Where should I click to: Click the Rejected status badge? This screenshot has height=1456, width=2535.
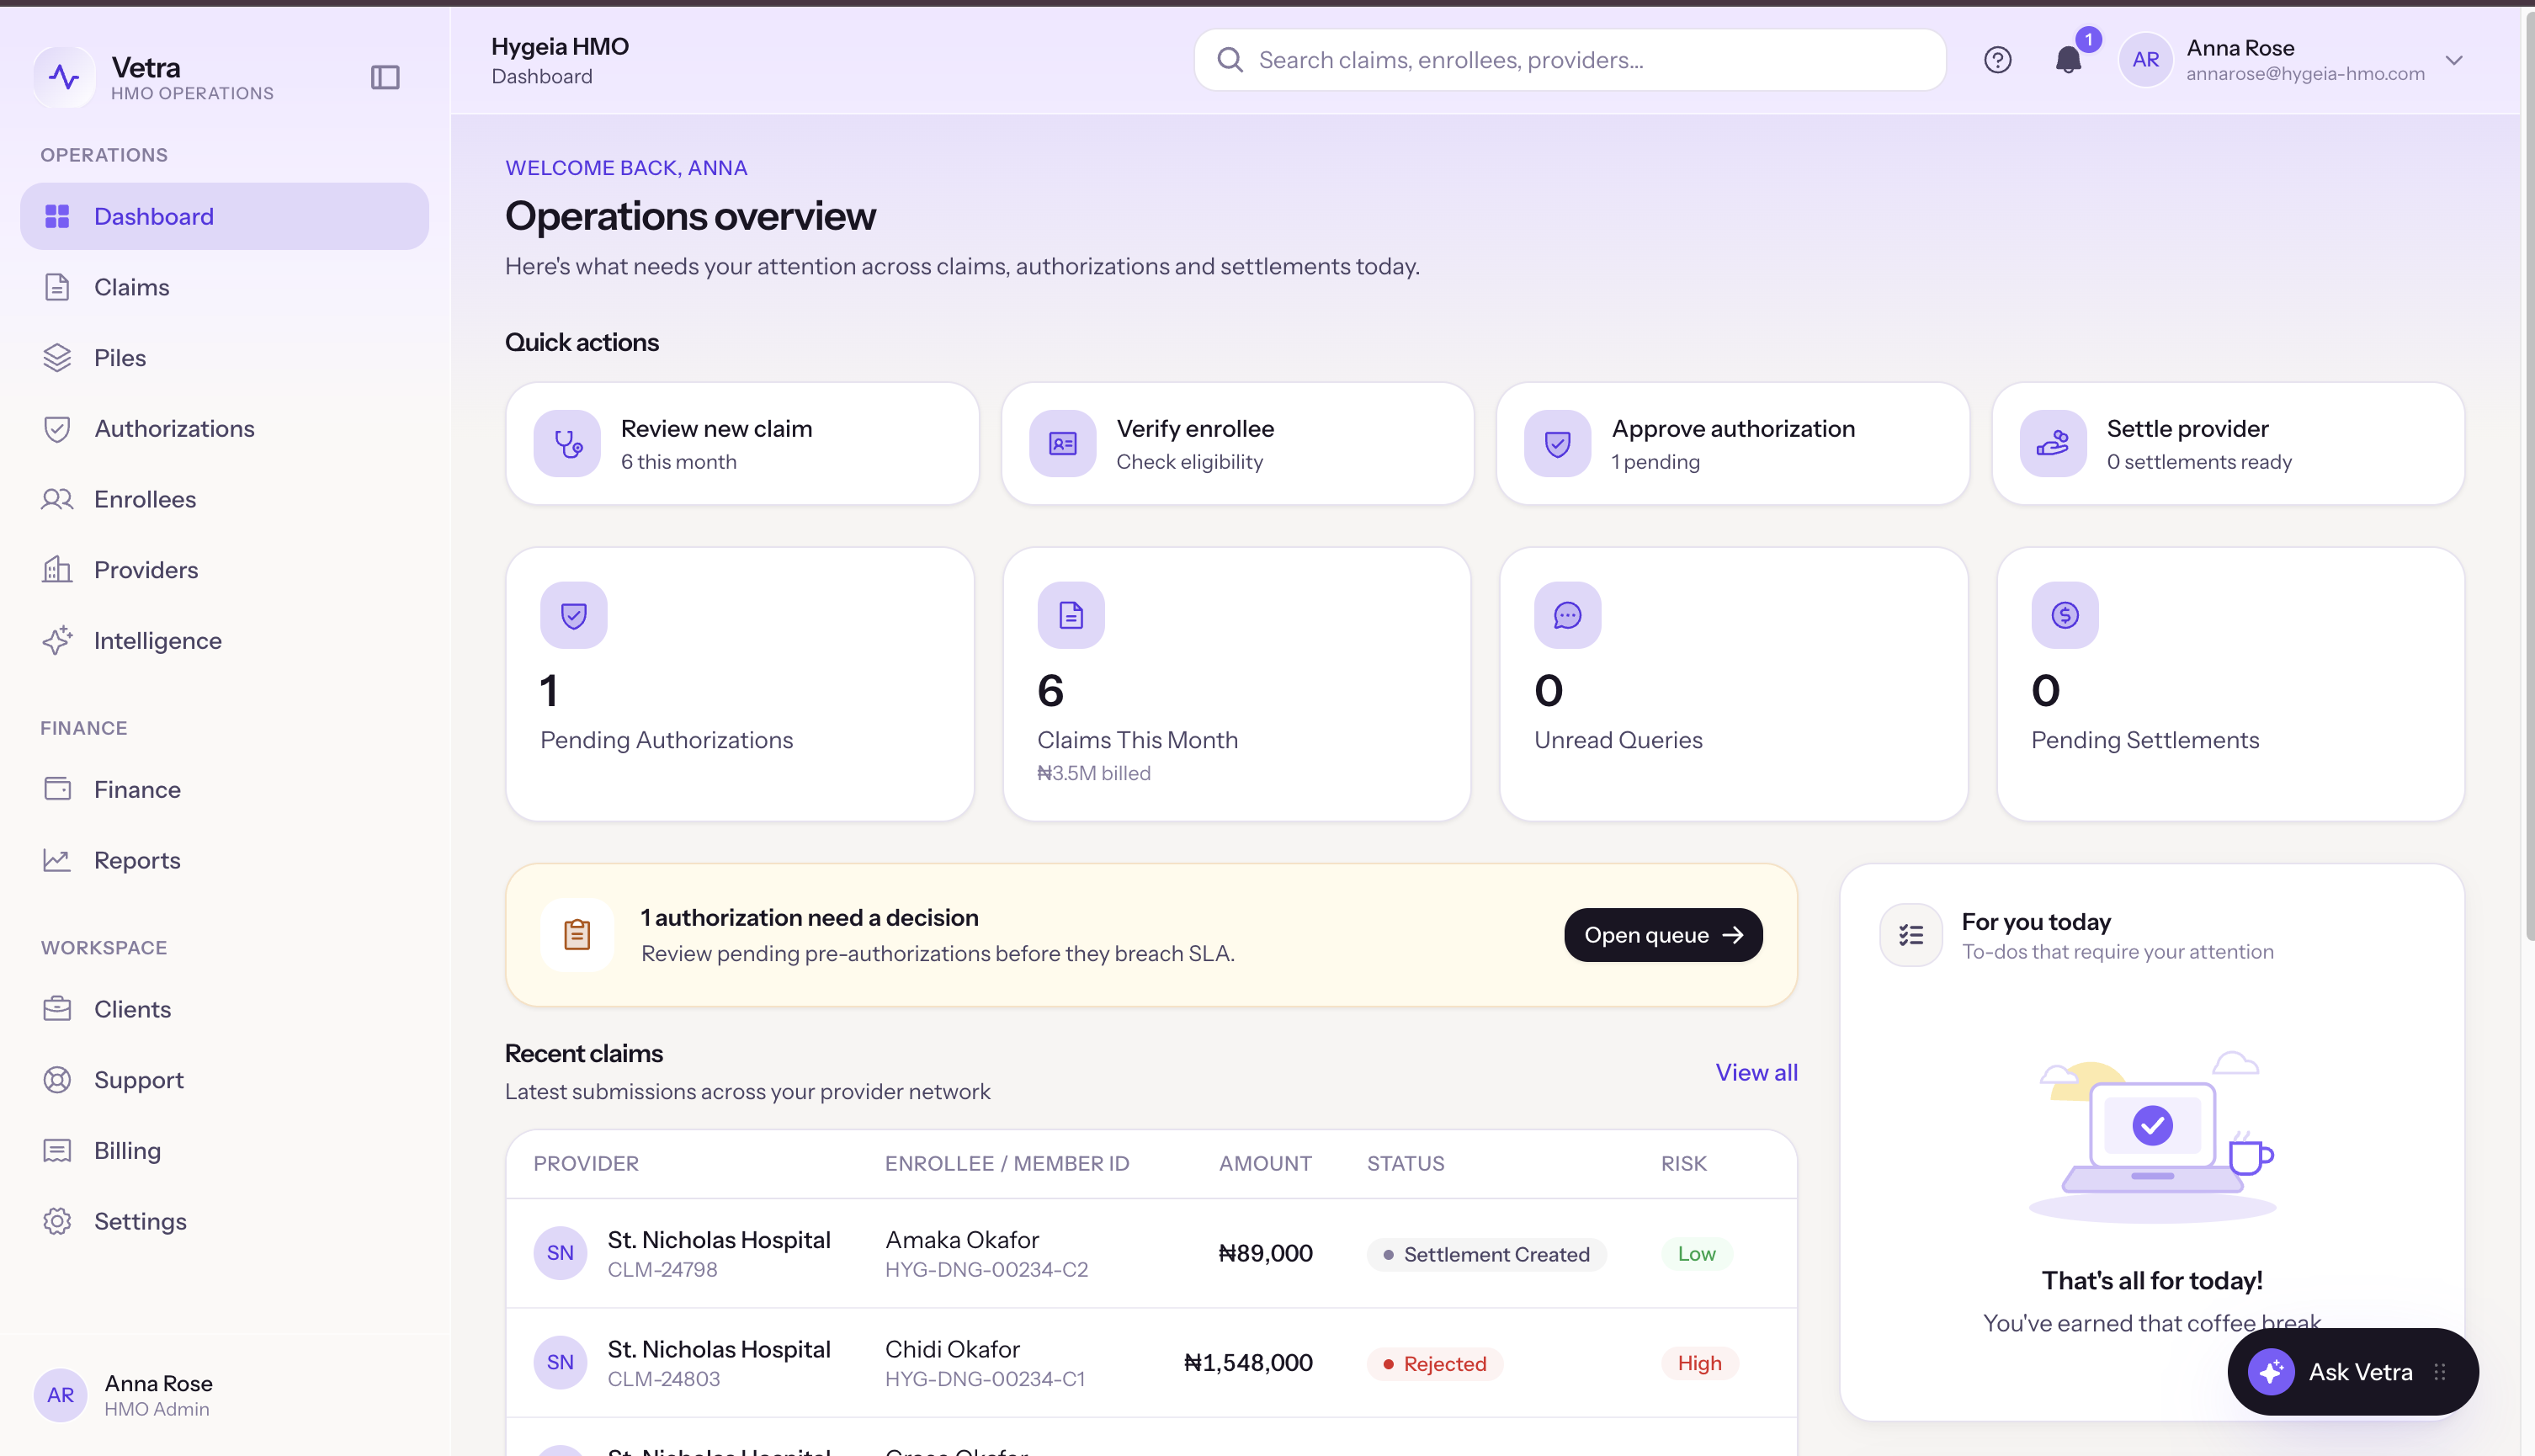tap(1435, 1364)
